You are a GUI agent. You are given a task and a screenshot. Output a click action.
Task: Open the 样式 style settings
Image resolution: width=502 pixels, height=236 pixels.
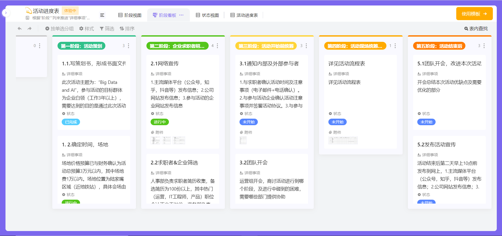(87, 29)
